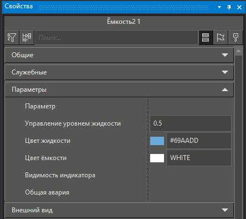Select the Цвет жидкости property label

(x=48, y=141)
